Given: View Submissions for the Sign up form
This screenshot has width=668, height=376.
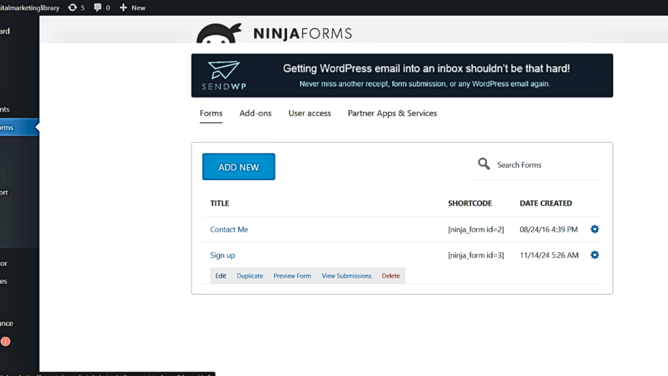Looking at the screenshot, I should 346,275.
